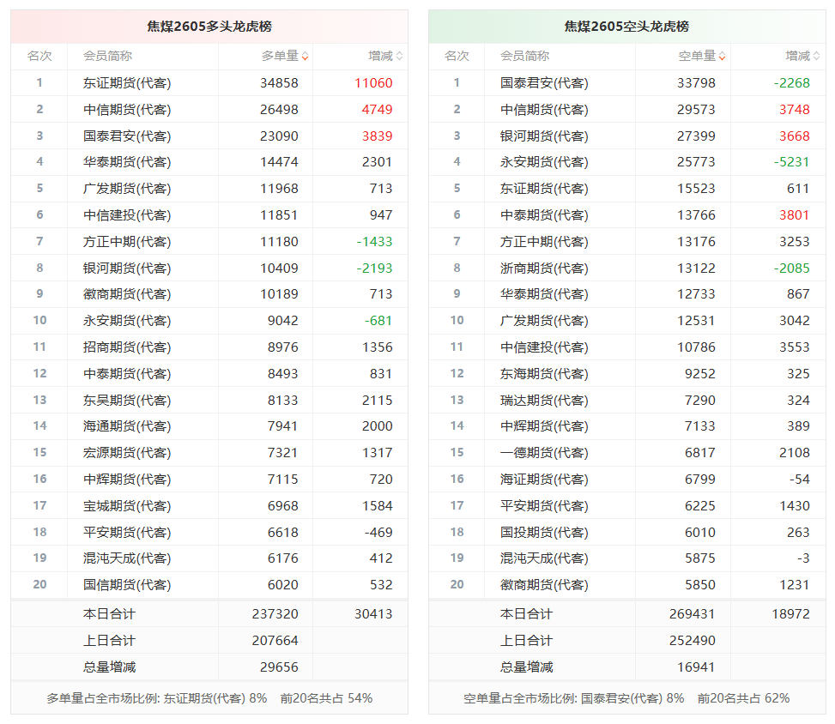The width and height of the screenshot is (835, 724).
Task: Select 混沌天成(代客) in the short table
Action: pyautogui.click(x=544, y=558)
